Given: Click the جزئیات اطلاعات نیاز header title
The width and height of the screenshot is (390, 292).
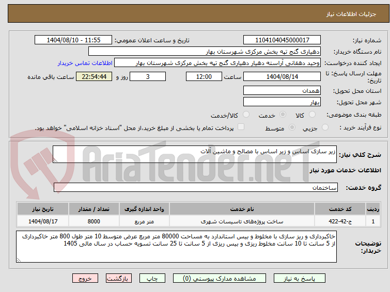Looking at the screenshot, I should point(351,14).
